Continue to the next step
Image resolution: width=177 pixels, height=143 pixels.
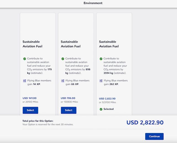point(154,136)
